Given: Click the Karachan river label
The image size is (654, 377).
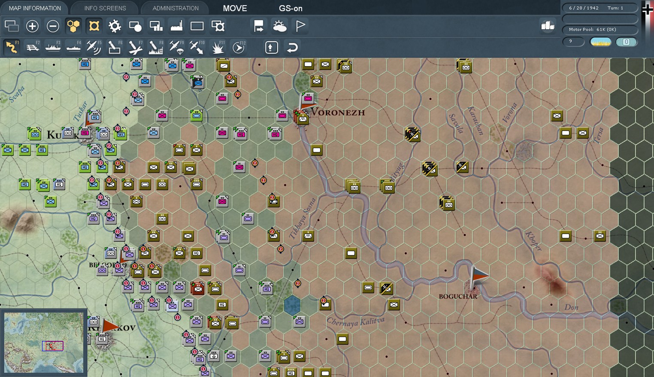Looking at the screenshot, I should click(475, 121).
